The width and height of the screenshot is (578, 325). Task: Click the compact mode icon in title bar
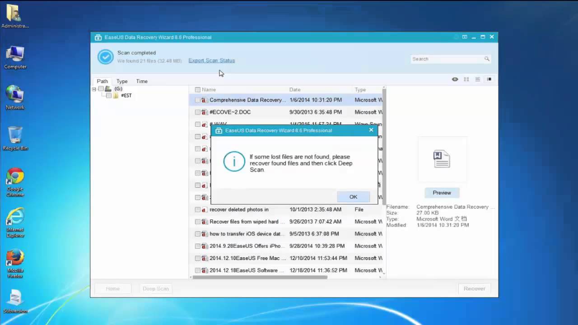point(464,37)
